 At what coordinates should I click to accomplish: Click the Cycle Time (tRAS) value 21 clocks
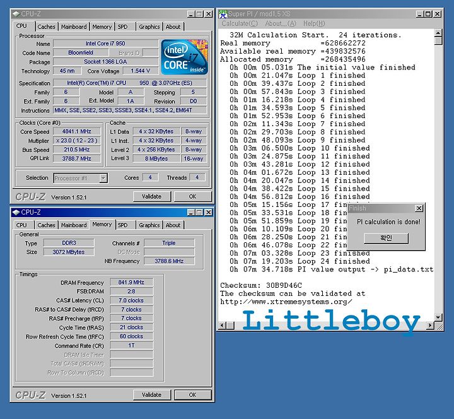click(x=131, y=328)
